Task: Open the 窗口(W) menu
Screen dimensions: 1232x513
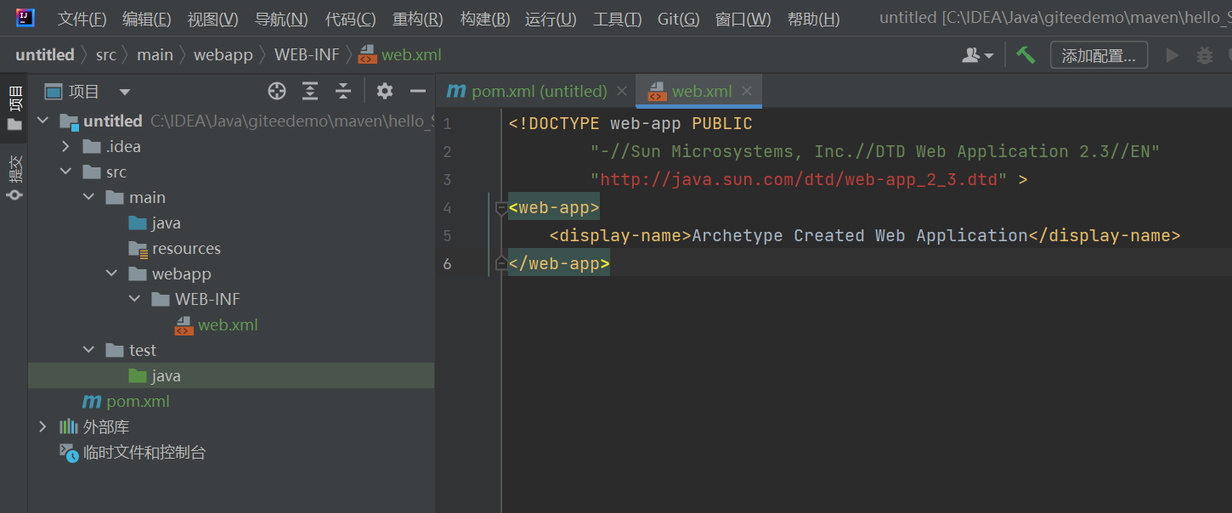Action: (x=743, y=19)
